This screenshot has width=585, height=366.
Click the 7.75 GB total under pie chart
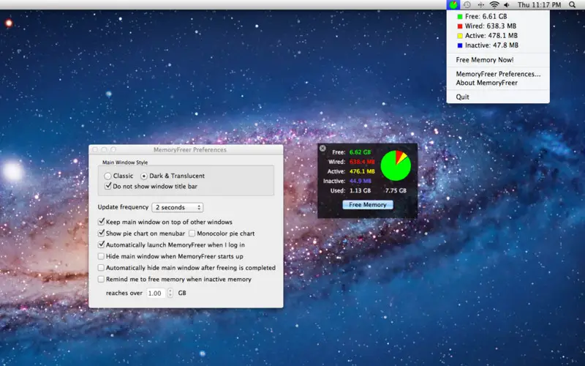396,191
